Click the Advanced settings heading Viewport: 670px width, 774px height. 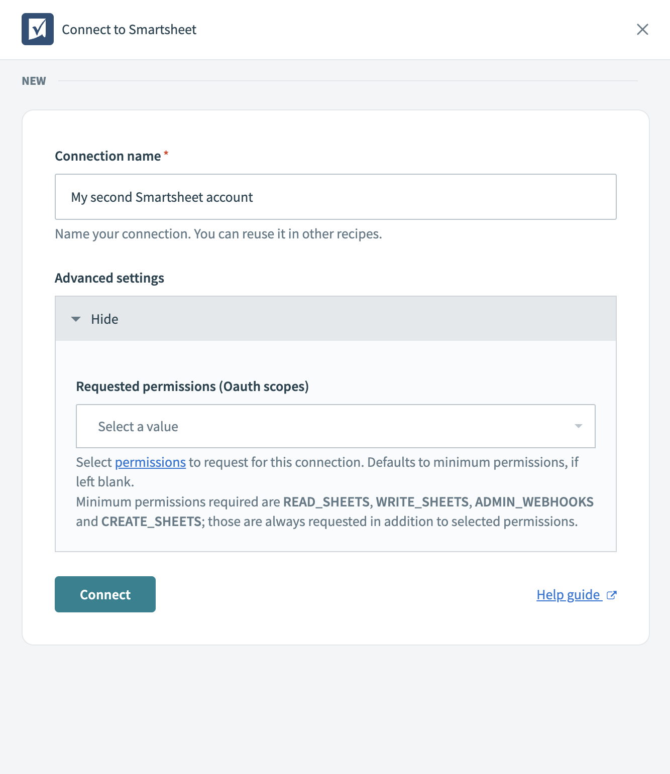(109, 278)
